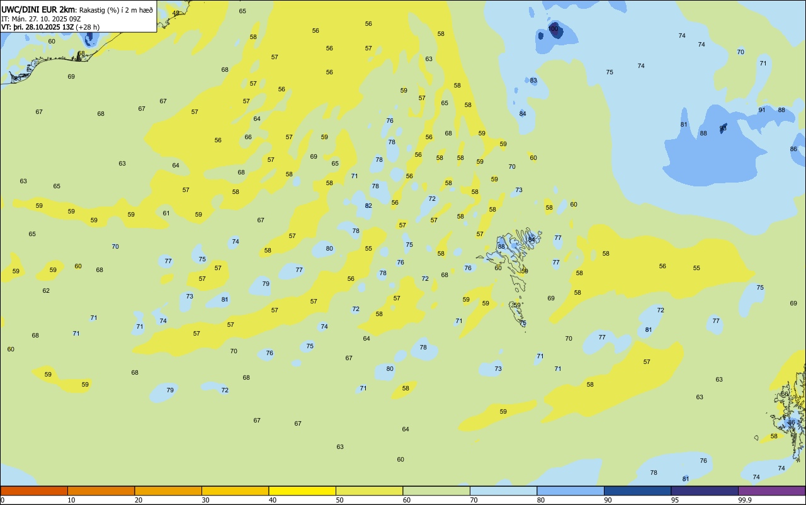Image resolution: width=806 pixels, height=505 pixels.
Task: Click the purple legend swatch above 99.9
Action: point(771,491)
